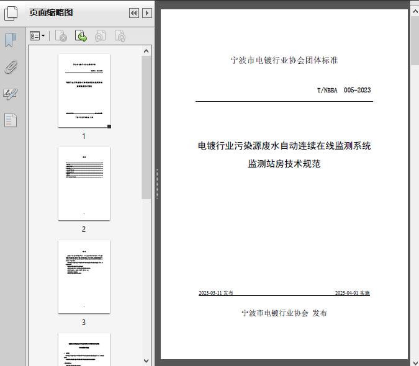The width and height of the screenshot is (419, 366).
Task: Click the '2023-04-01 实施' date text
Action: point(353,293)
